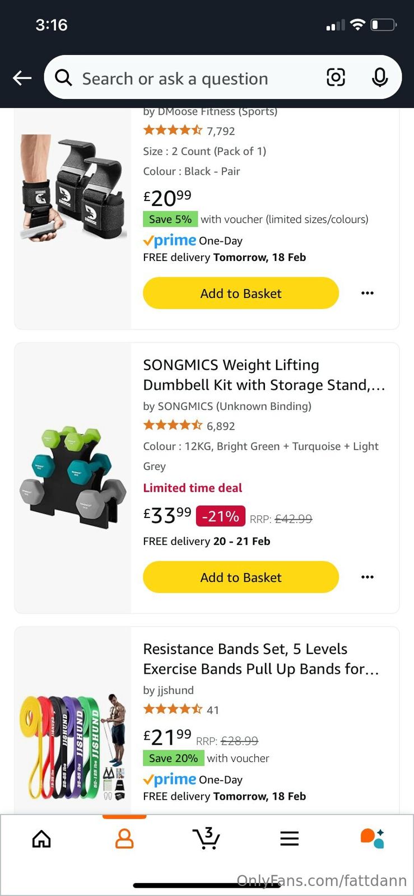Open Resistance Bands Set product title
The image size is (414, 896).
tap(261, 659)
